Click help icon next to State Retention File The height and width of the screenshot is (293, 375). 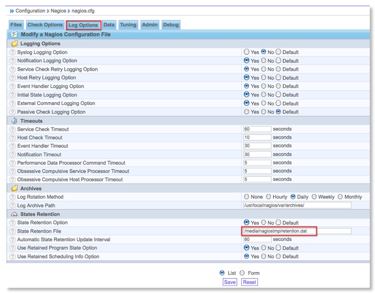click(x=12, y=231)
